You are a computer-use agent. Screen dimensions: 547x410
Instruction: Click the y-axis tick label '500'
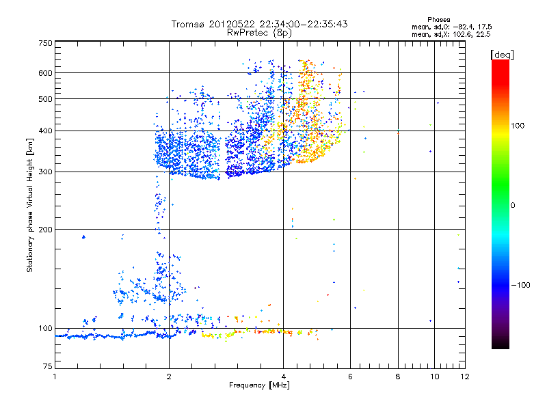pyautogui.click(x=45, y=99)
